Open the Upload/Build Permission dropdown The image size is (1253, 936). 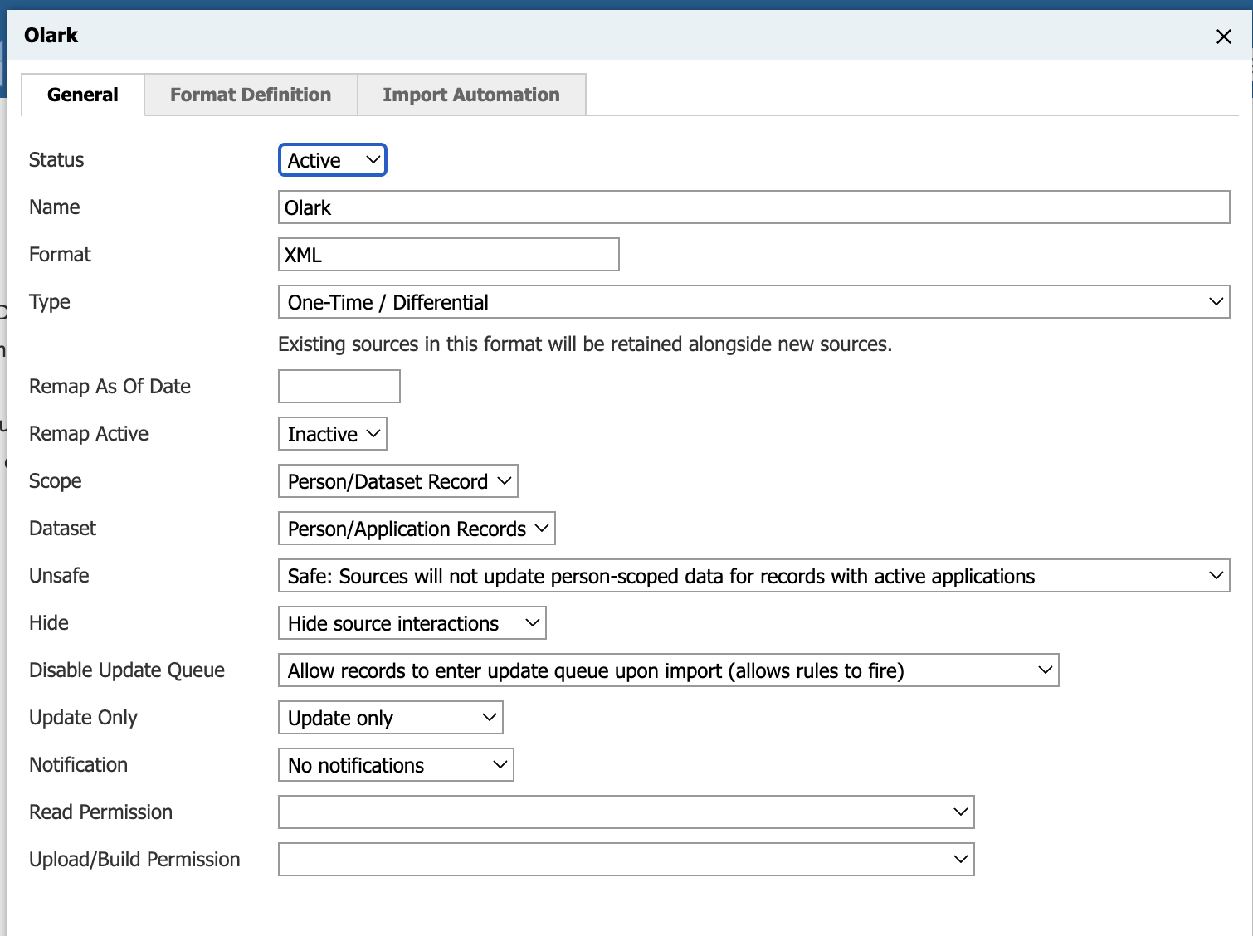(x=626, y=859)
